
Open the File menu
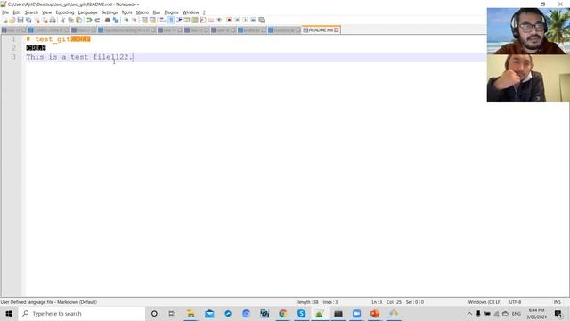click(x=5, y=12)
